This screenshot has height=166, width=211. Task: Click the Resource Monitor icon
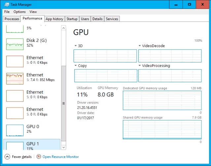pos(39,157)
